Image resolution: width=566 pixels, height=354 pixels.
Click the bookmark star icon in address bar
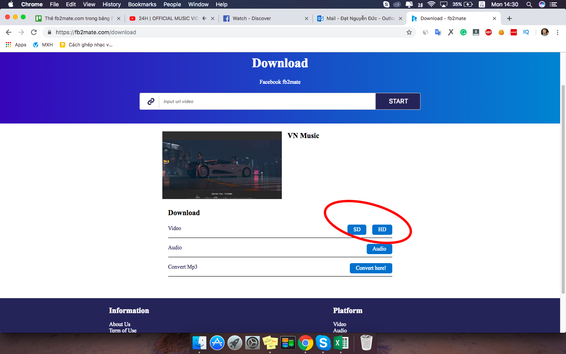pyautogui.click(x=409, y=32)
